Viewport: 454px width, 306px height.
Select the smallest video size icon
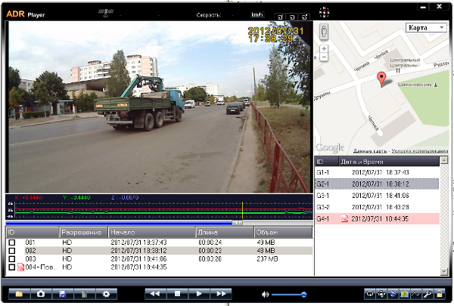coord(280,17)
